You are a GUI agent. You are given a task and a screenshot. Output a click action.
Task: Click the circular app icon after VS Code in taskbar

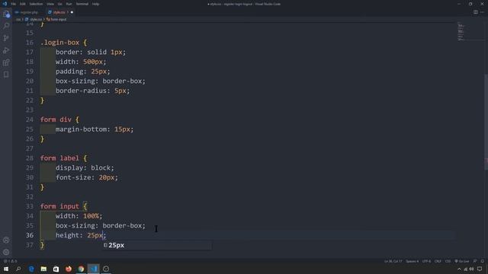[x=106, y=269]
